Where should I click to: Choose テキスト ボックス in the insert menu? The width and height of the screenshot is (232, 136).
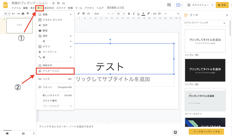(52, 20)
